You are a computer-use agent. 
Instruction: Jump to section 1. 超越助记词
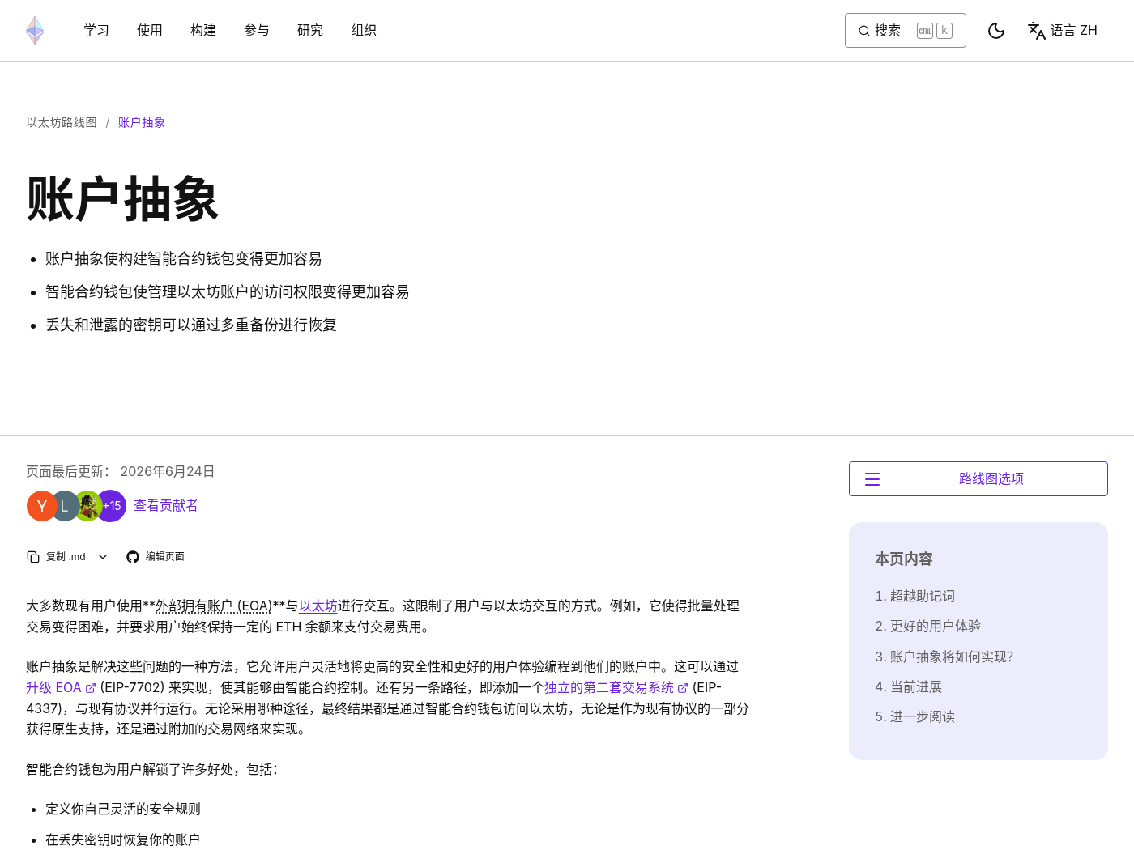pyautogui.click(x=915, y=597)
